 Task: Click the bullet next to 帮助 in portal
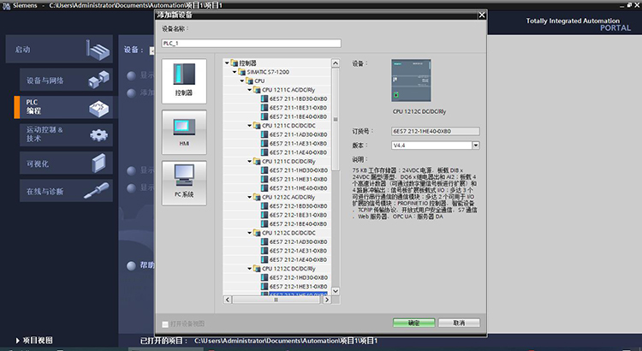pyautogui.click(x=131, y=265)
